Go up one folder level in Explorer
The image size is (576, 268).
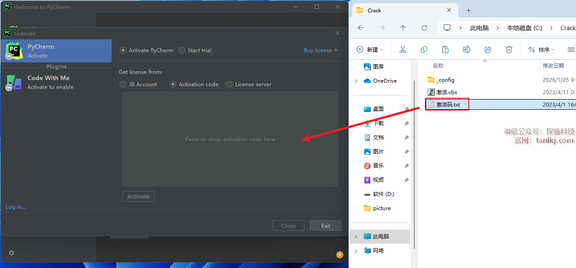point(403,28)
